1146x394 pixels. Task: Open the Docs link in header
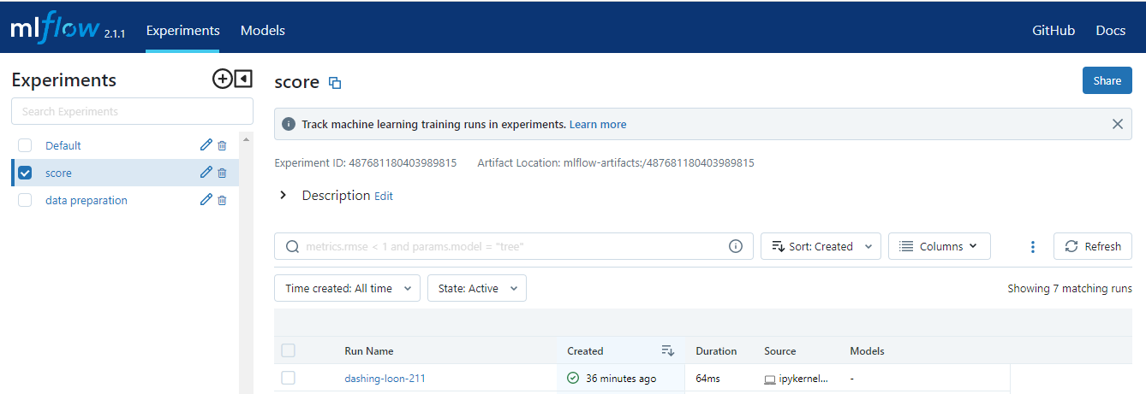point(1111,30)
